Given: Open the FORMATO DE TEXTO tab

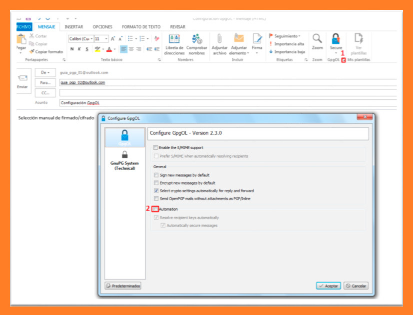Looking at the screenshot, I should [141, 26].
